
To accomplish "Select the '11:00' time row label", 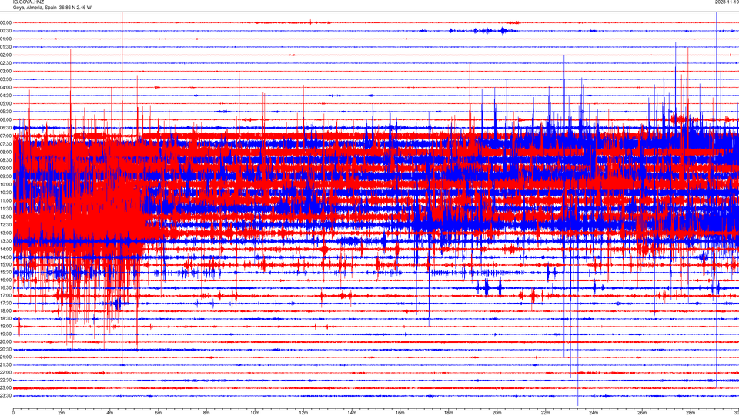I will coord(5,200).
